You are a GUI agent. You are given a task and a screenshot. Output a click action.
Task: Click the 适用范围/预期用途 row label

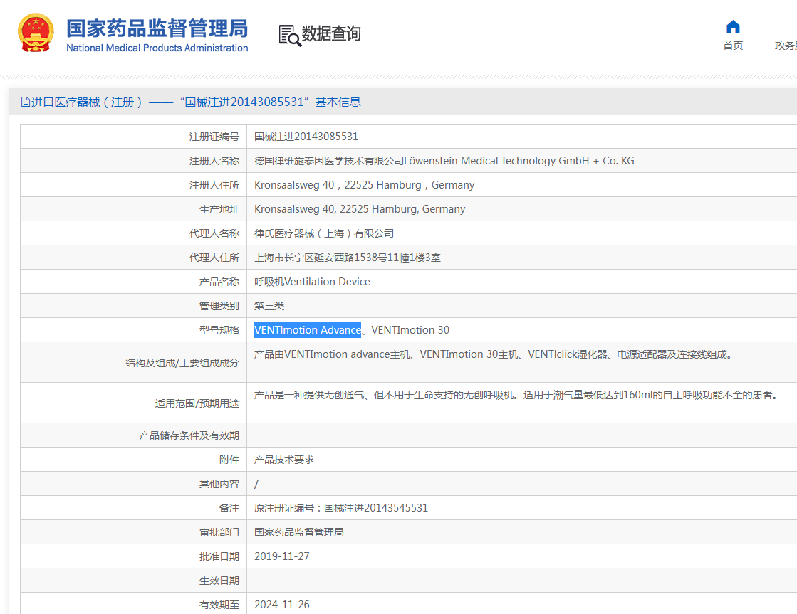coord(197,403)
